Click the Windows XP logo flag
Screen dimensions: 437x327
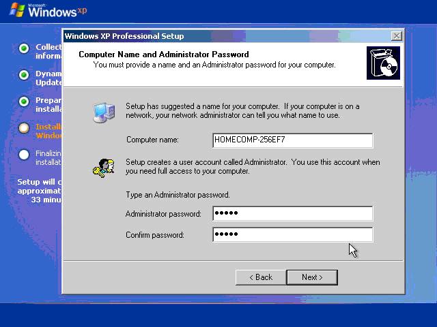17,10
